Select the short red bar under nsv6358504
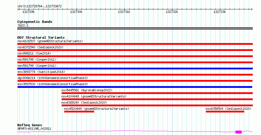 (x=225, y=112)
